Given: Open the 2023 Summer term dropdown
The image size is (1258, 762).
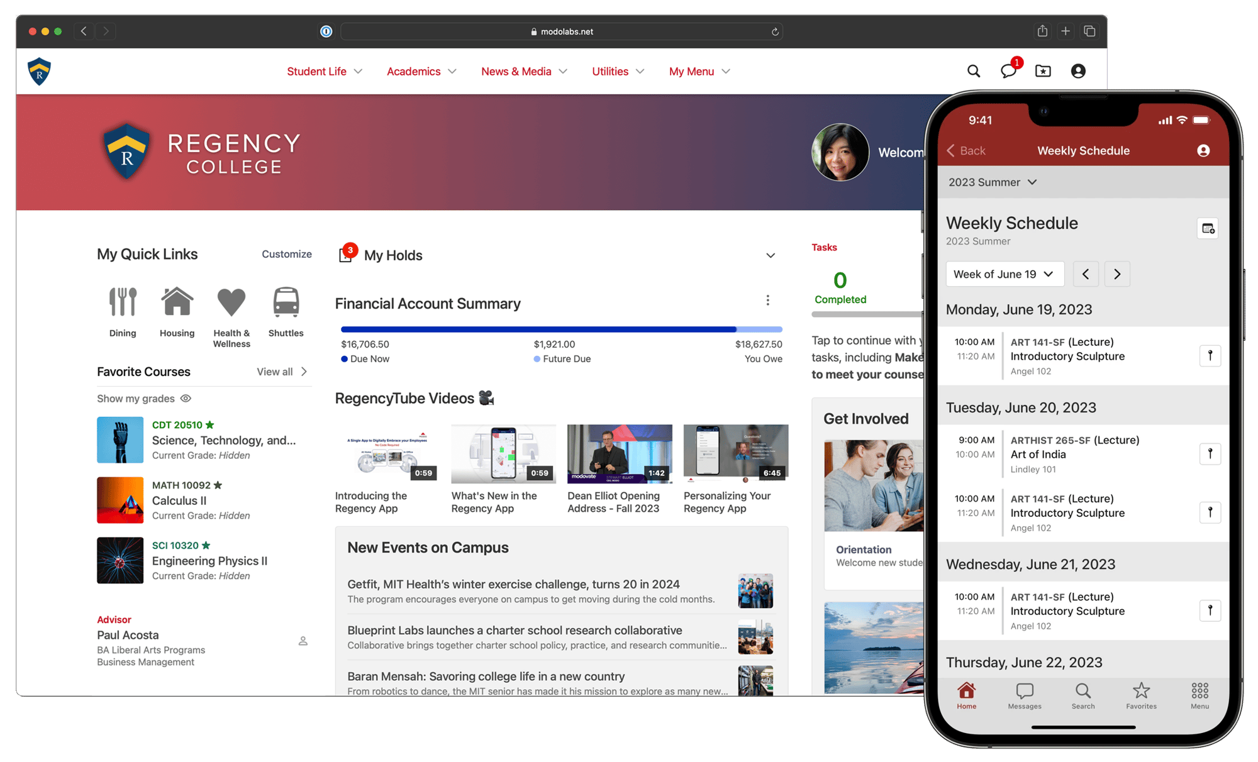Looking at the screenshot, I should click(992, 182).
